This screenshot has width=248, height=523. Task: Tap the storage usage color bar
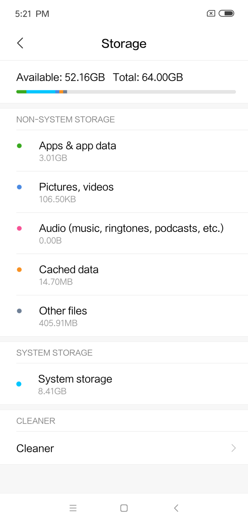click(126, 92)
